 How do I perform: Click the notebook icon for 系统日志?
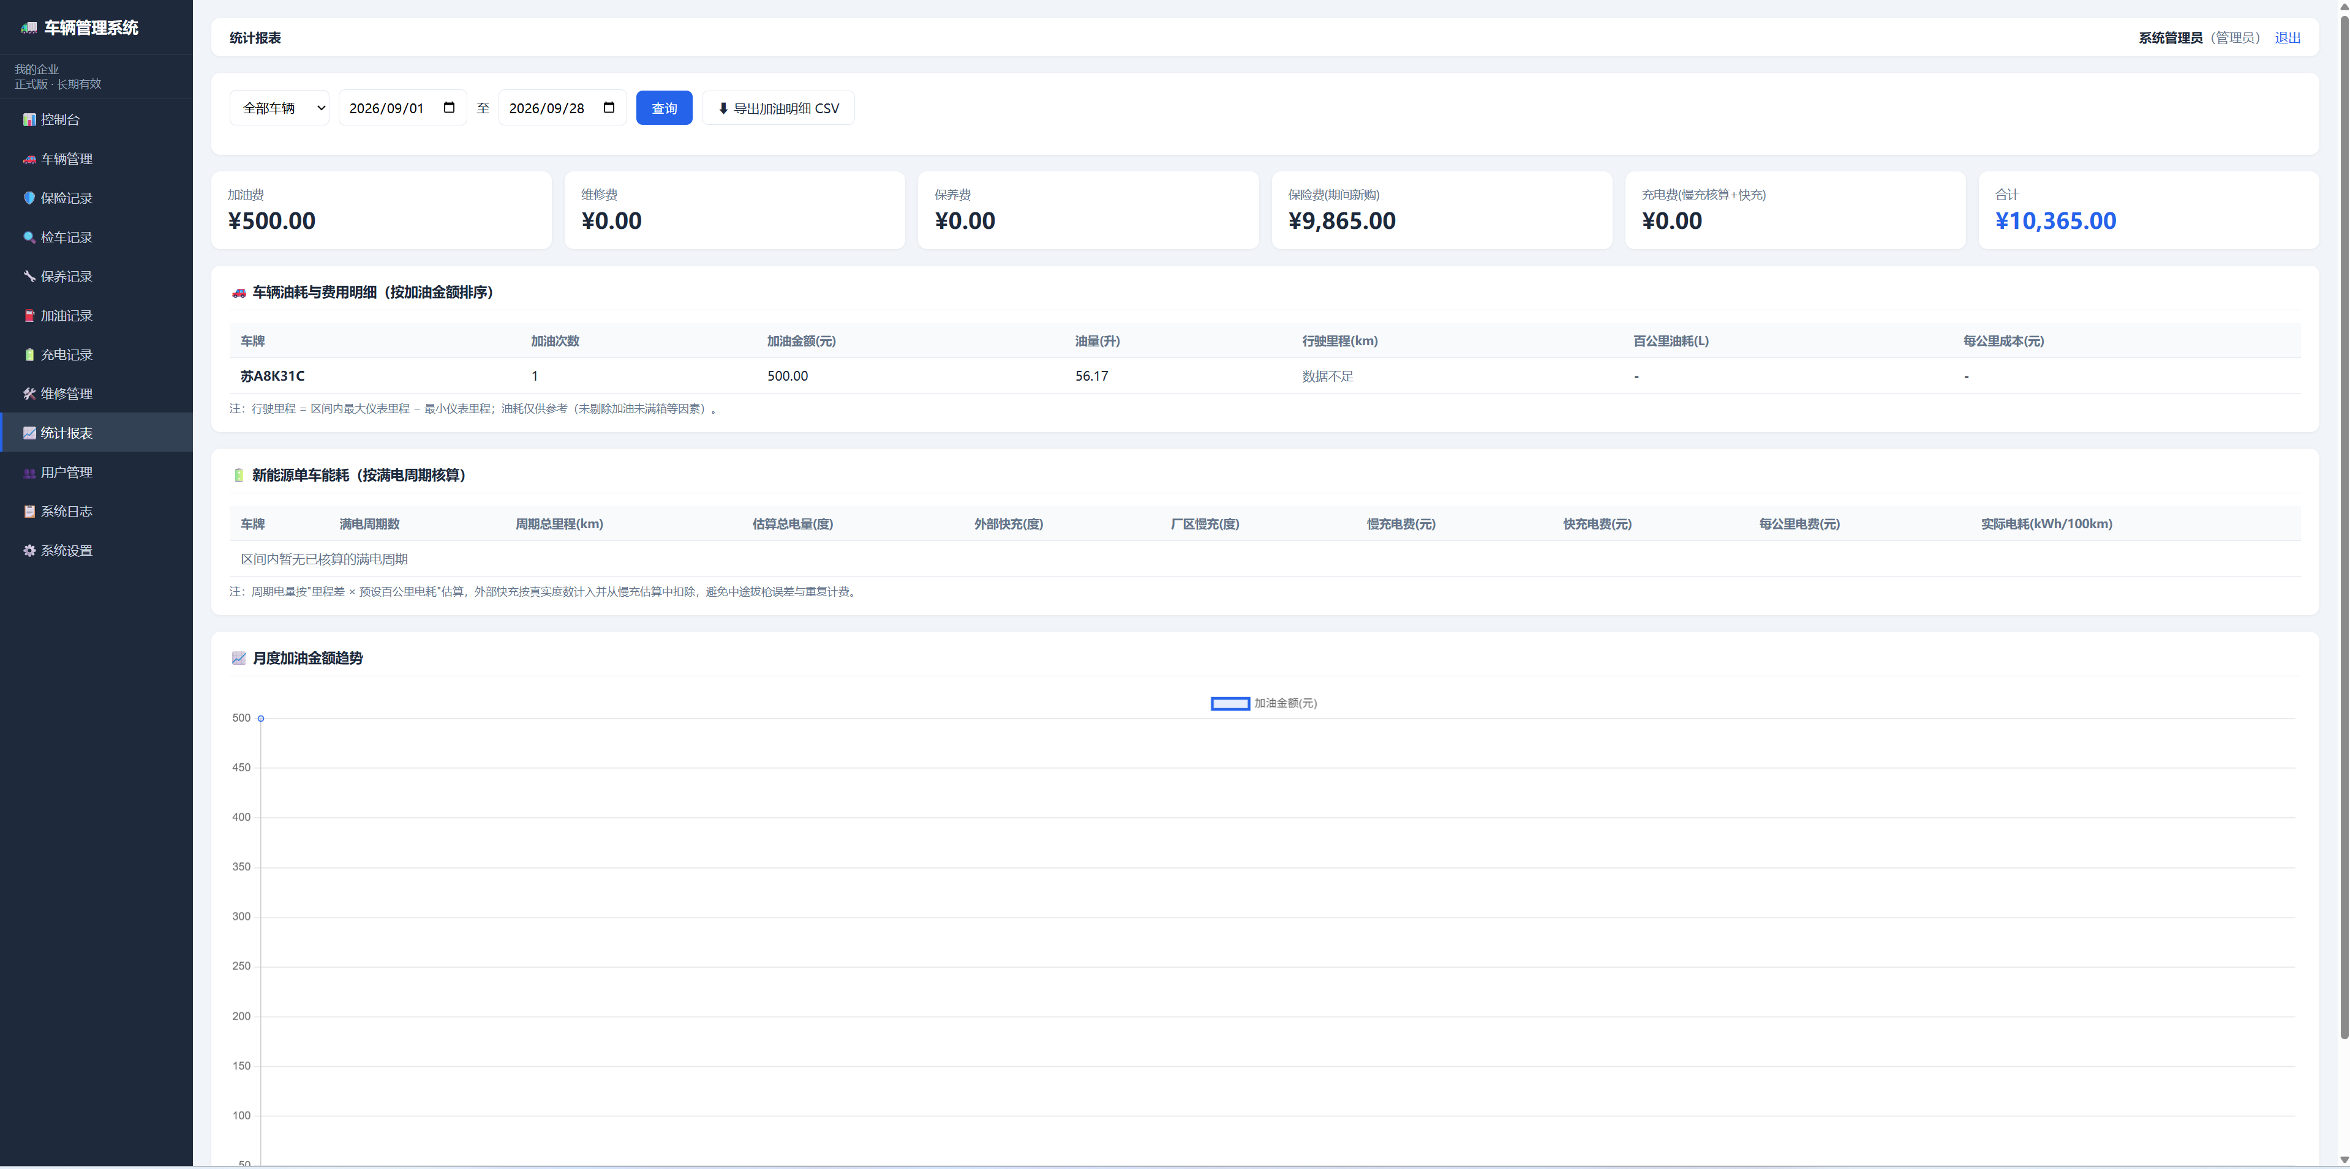point(29,512)
